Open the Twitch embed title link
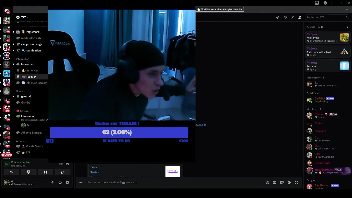 [95, 172]
